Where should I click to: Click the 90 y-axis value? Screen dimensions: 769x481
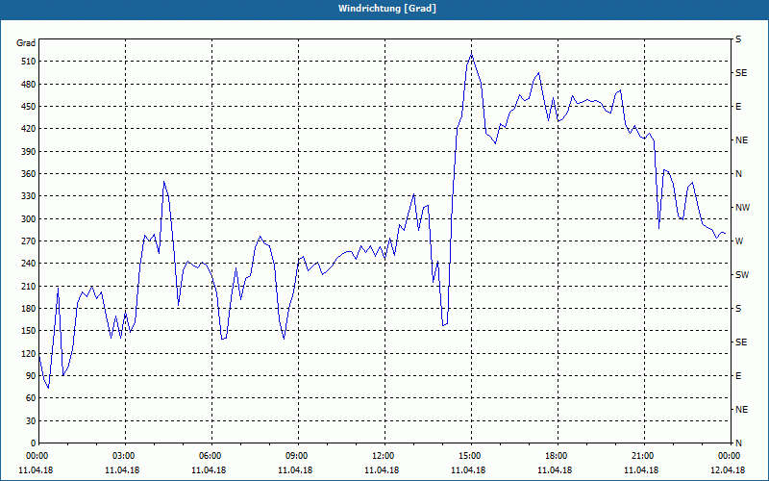(x=31, y=376)
